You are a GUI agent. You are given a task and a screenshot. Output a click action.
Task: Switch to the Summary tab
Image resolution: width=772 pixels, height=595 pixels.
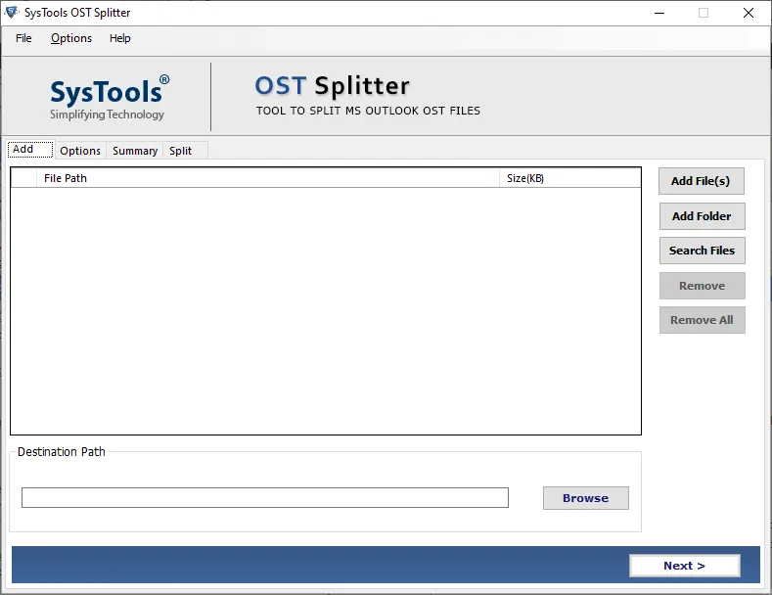point(135,151)
